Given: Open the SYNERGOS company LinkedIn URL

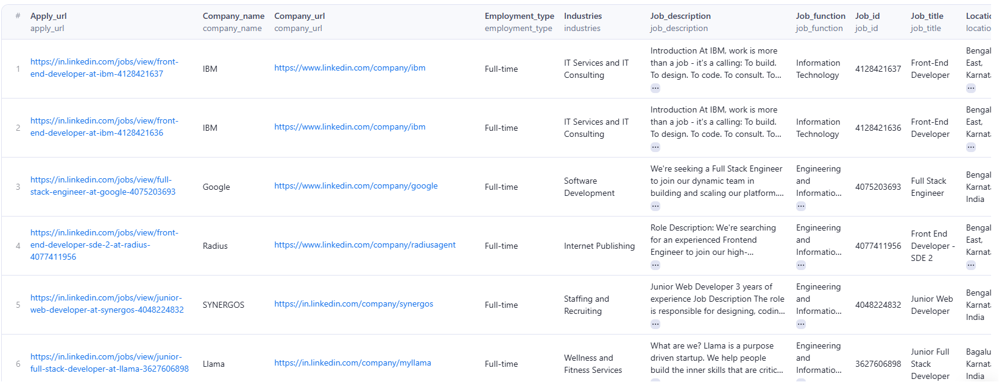Looking at the screenshot, I should (353, 304).
